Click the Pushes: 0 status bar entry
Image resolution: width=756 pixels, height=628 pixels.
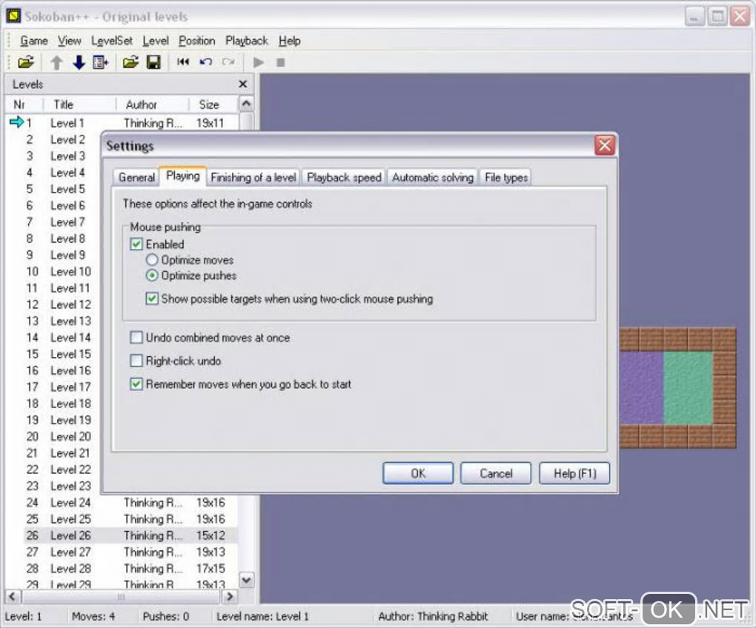pos(165,616)
